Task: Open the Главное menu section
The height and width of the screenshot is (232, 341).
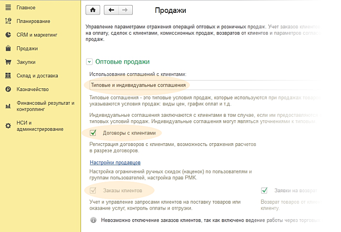Action: click(26, 7)
